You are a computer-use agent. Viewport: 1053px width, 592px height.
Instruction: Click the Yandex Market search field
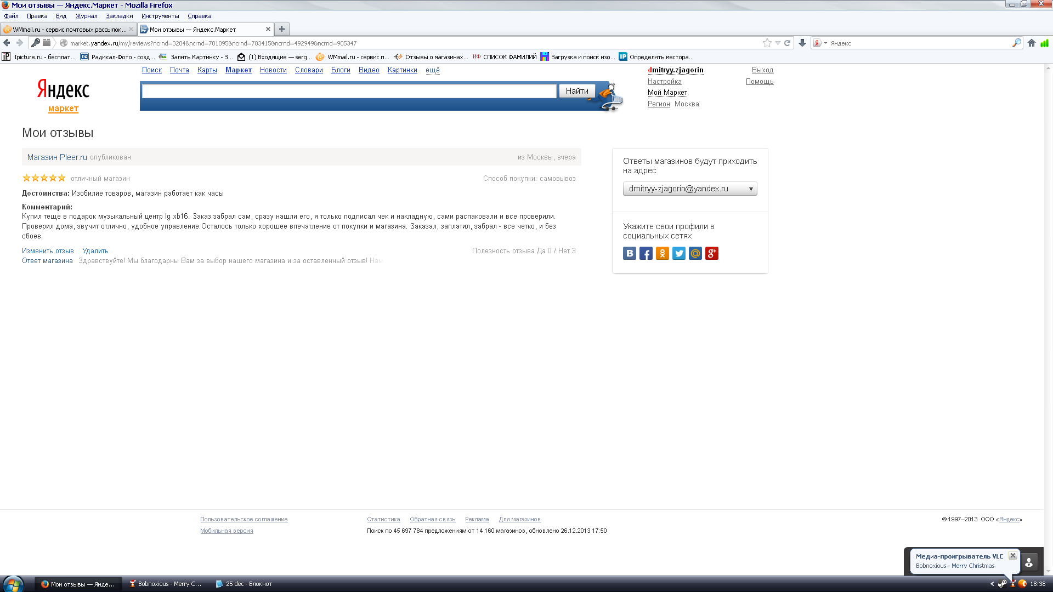(x=349, y=91)
